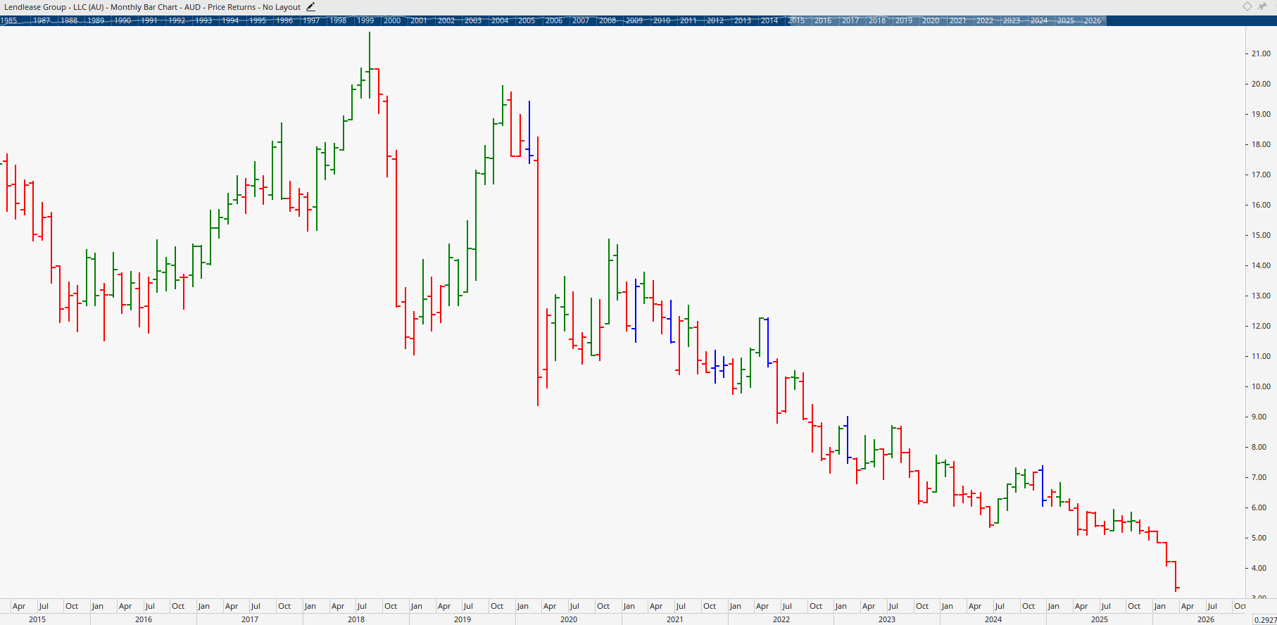Viewport: 1277px width, 625px height.
Task: Click 2016 inside the highlighted navigator range
Action: coord(823,20)
